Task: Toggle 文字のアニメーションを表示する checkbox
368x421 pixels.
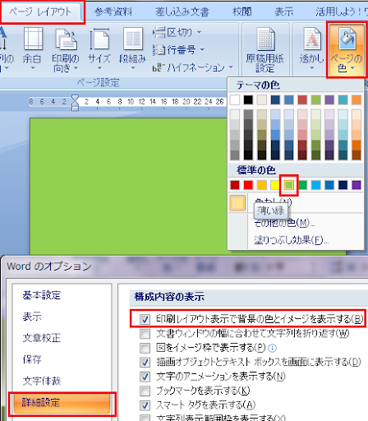Action: (145, 377)
